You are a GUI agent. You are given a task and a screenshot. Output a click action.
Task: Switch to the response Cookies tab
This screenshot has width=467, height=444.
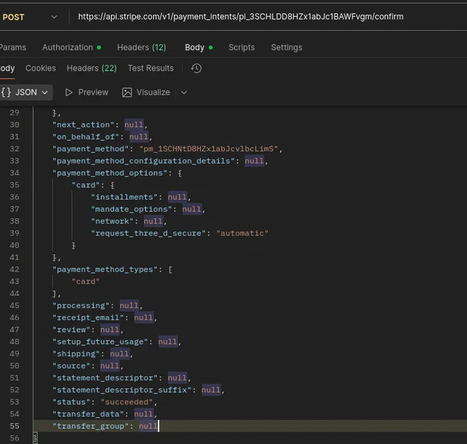(x=41, y=68)
